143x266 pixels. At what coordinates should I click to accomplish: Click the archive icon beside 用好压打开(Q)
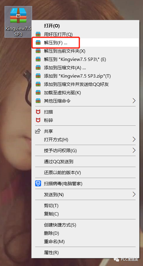click(38, 34)
